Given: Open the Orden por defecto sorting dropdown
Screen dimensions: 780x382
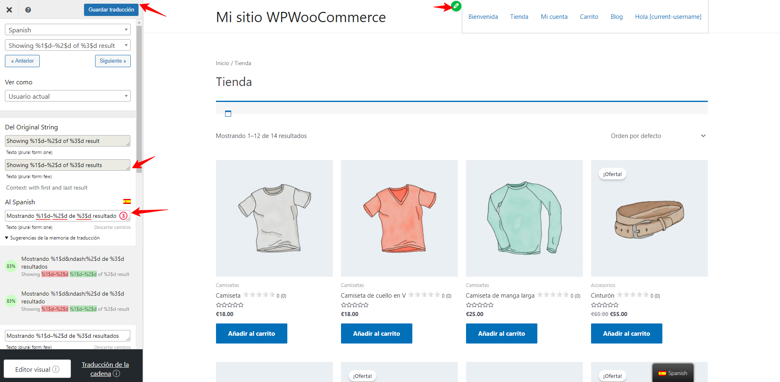Looking at the screenshot, I should click(658, 136).
